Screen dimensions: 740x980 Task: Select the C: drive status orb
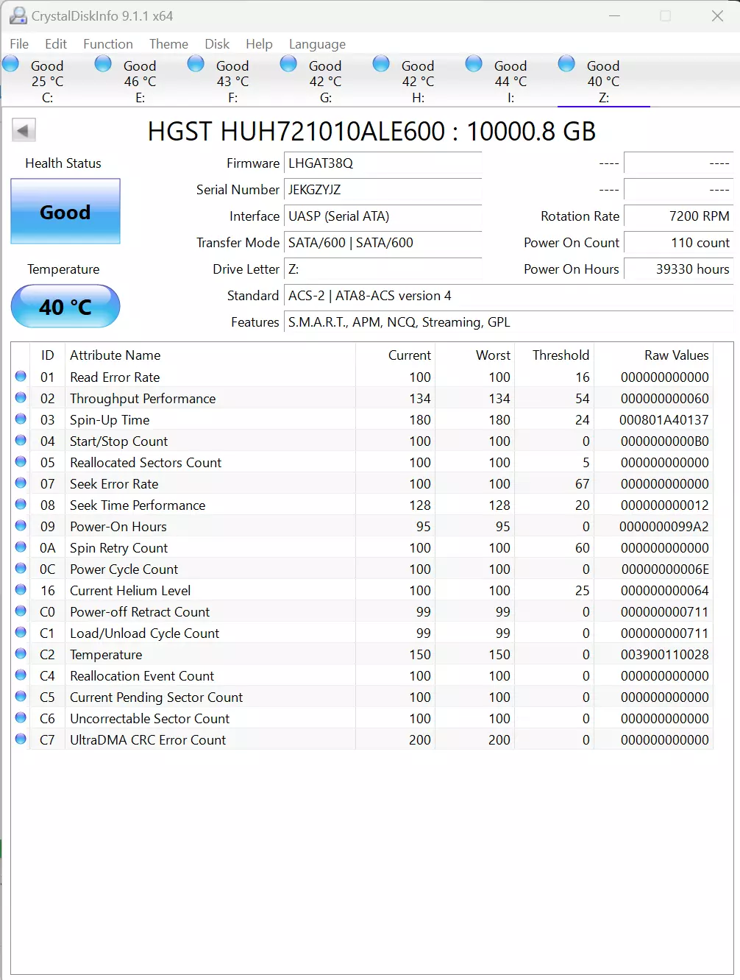point(11,64)
